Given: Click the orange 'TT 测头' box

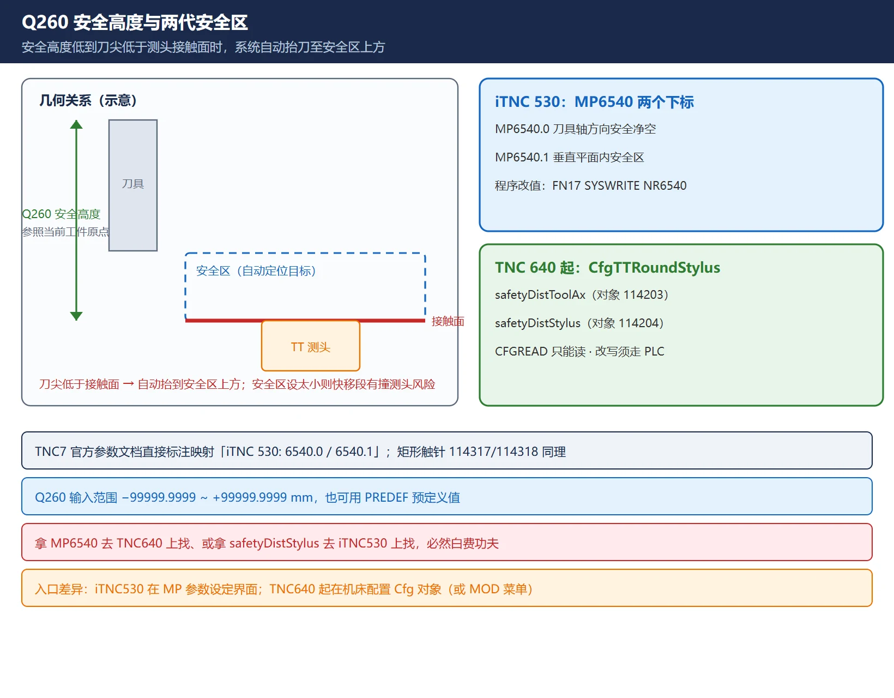Looking at the screenshot, I should (x=311, y=346).
